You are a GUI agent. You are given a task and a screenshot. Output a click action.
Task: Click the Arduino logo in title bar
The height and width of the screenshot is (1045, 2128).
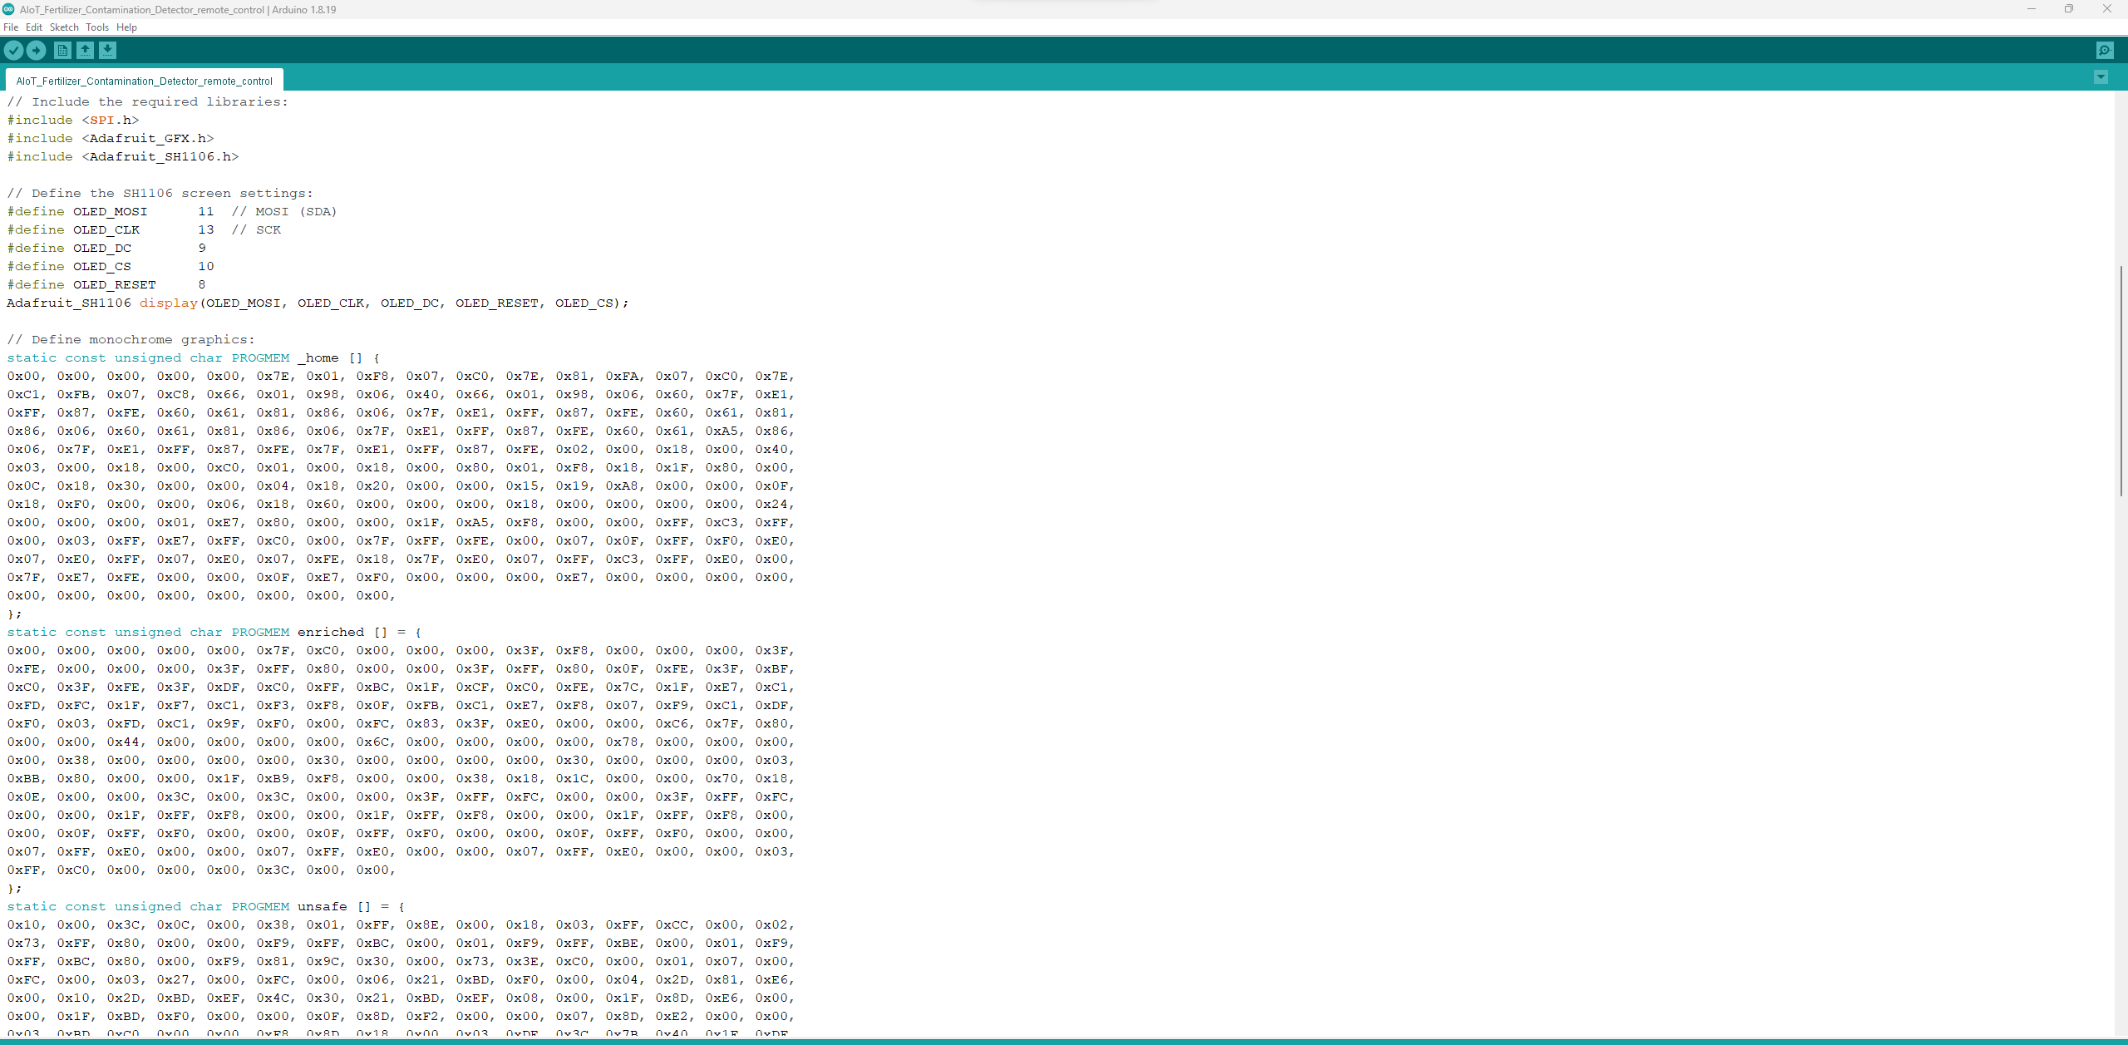tap(8, 9)
